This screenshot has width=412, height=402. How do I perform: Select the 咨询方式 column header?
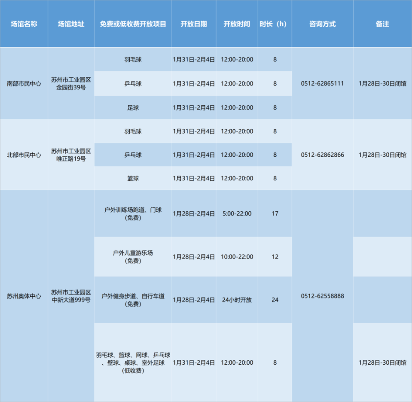[322, 24]
